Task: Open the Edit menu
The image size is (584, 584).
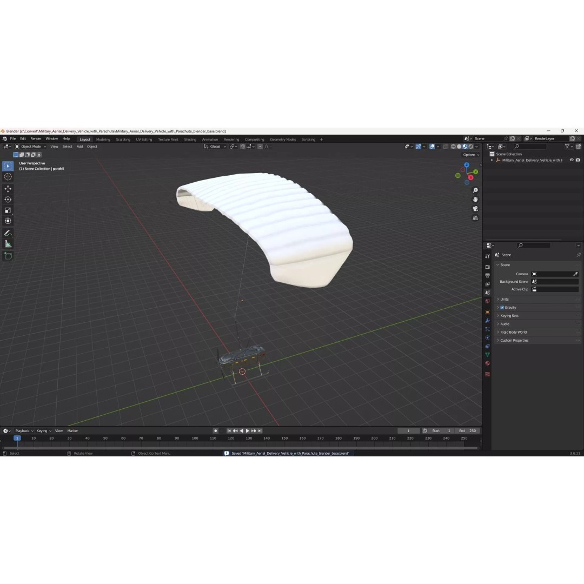Action: [23, 138]
